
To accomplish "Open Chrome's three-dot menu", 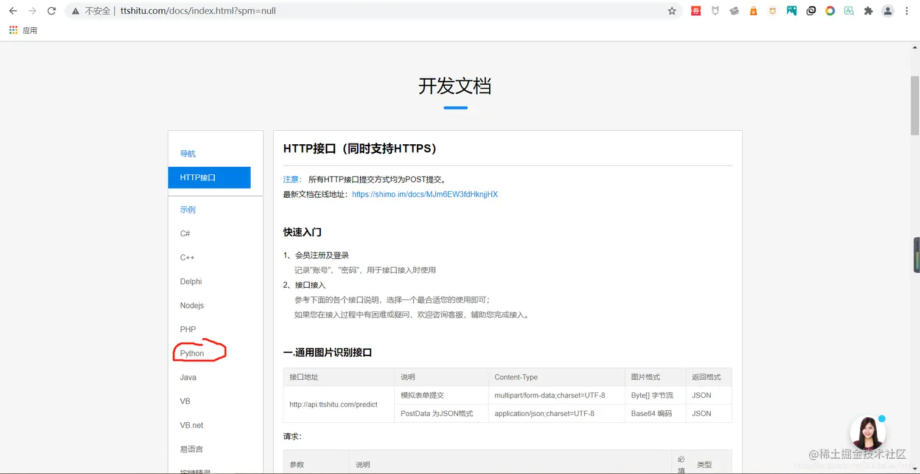I will (x=907, y=10).
